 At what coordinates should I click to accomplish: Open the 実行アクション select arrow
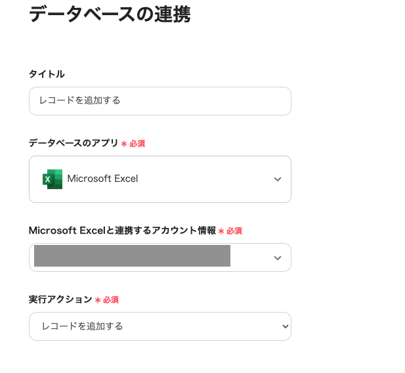[x=284, y=326]
